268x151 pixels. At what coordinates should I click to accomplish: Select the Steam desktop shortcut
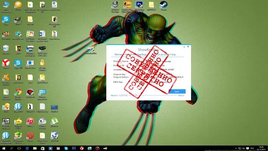click(164, 6)
